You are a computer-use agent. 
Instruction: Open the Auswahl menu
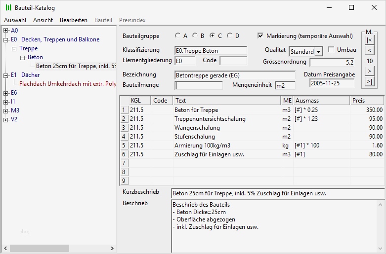tap(15, 20)
